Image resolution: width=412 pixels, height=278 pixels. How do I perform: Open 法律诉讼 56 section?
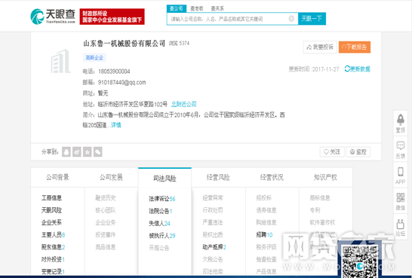click(x=161, y=199)
